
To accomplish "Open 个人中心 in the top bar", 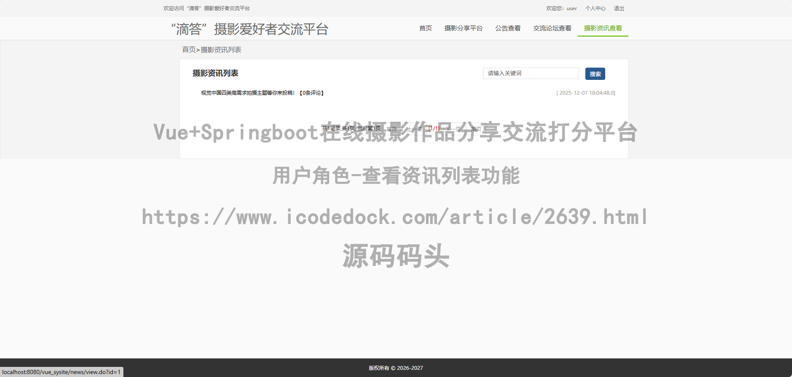I will click(595, 8).
